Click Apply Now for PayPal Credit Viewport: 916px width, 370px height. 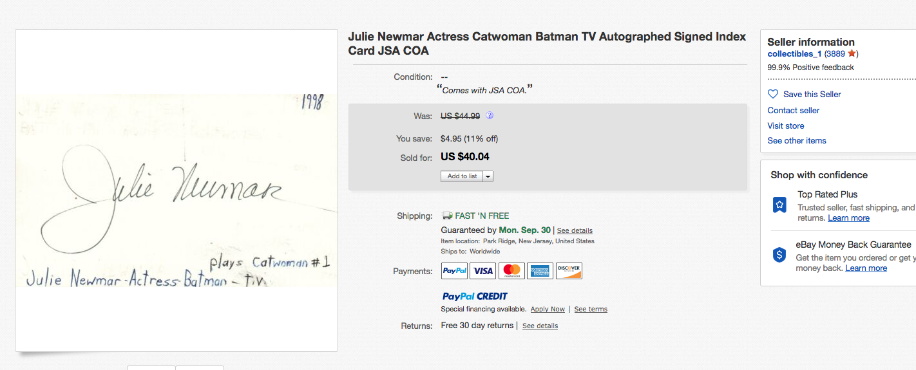pos(548,310)
